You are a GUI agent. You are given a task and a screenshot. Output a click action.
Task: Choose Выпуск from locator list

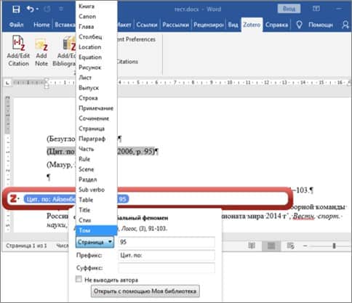(97, 88)
